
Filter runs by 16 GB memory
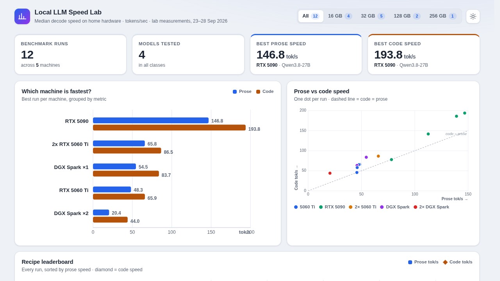tap(340, 16)
